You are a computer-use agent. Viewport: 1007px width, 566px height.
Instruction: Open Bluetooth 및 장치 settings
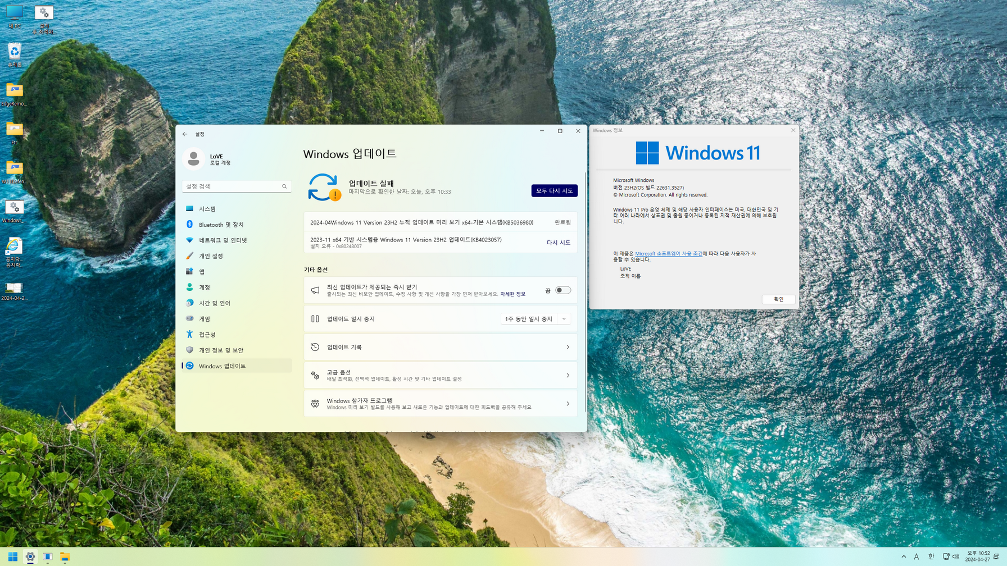(x=237, y=225)
